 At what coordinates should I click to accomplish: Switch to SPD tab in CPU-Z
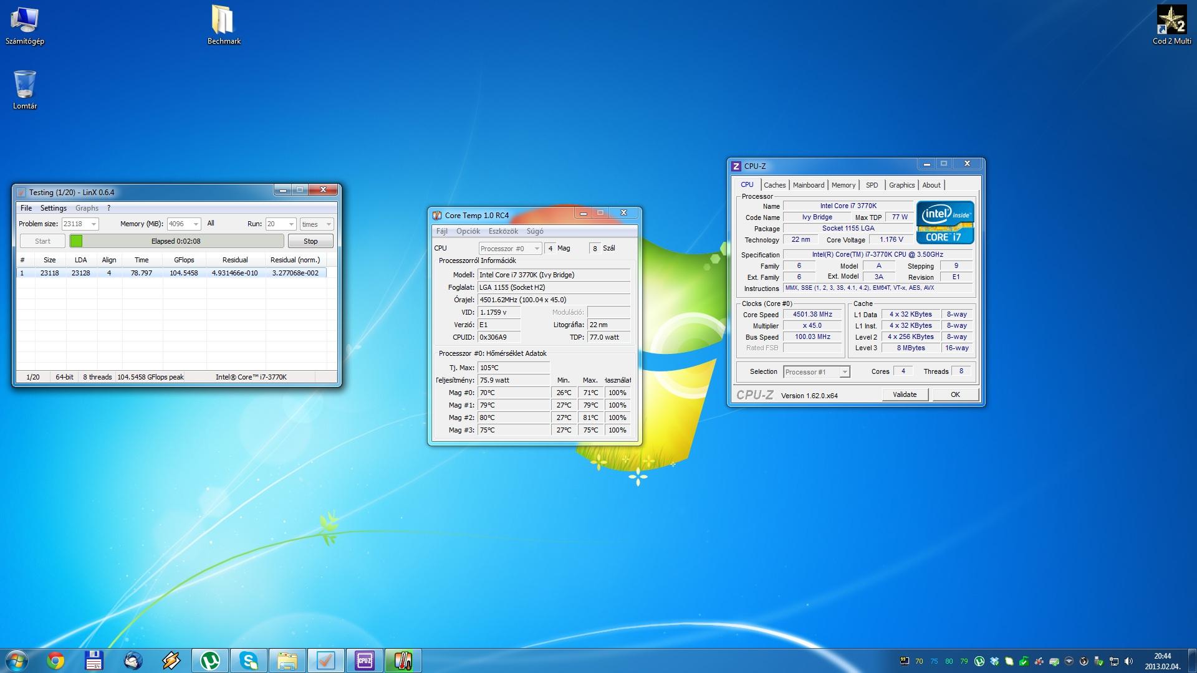click(x=872, y=185)
